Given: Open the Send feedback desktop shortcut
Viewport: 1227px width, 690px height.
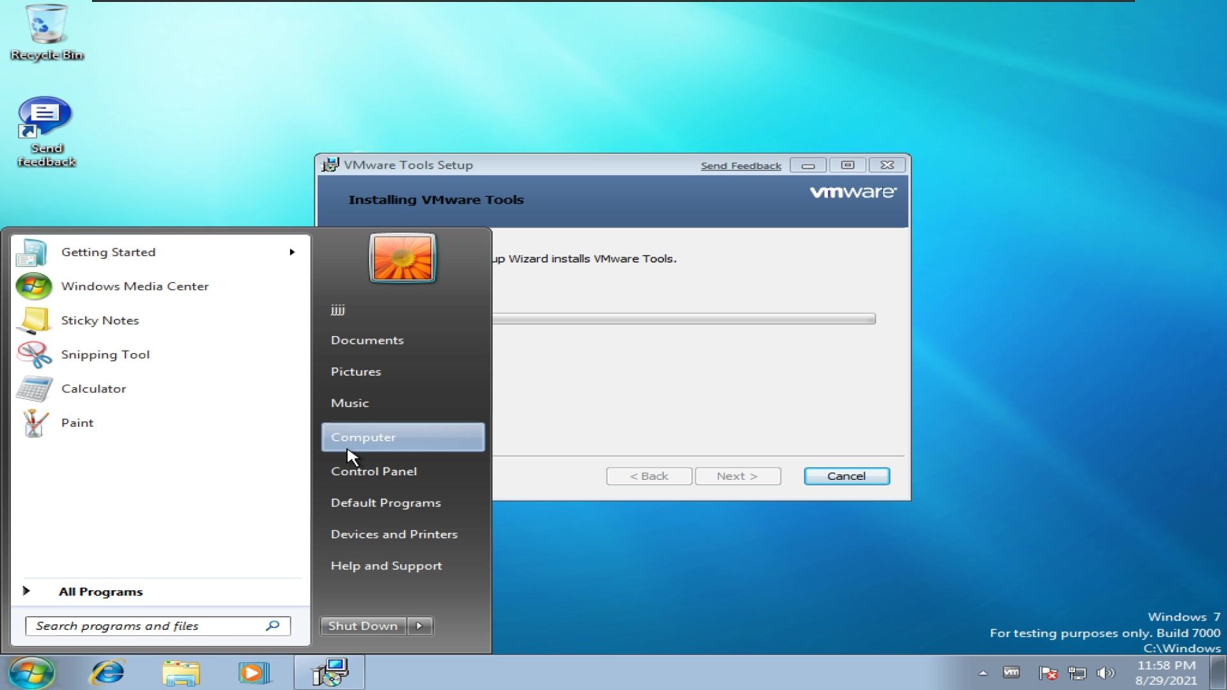Looking at the screenshot, I should point(47,132).
